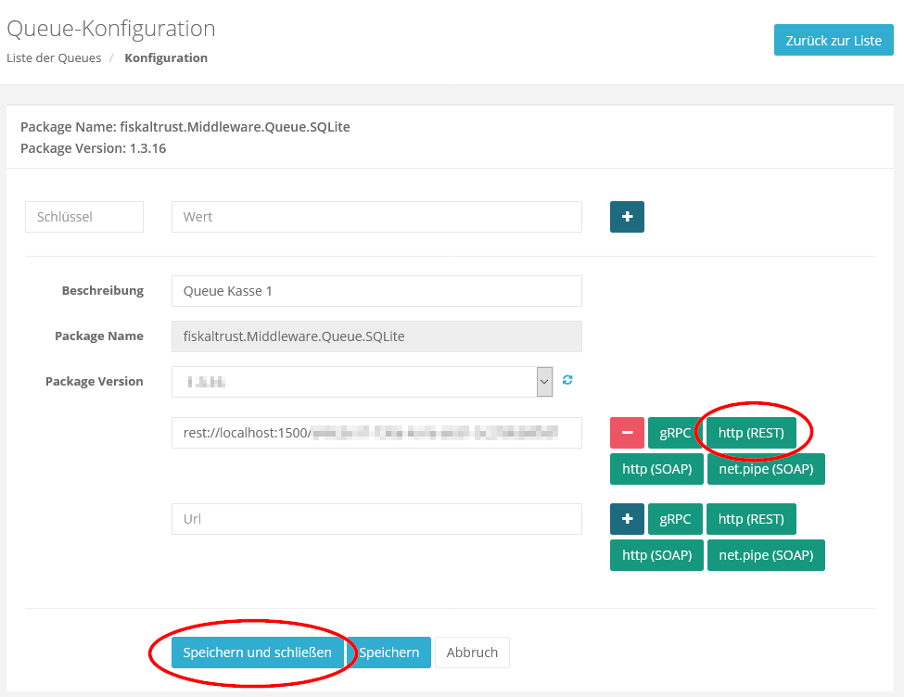Refresh the package version list
Screen dimensions: 904x697
[568, 380]
